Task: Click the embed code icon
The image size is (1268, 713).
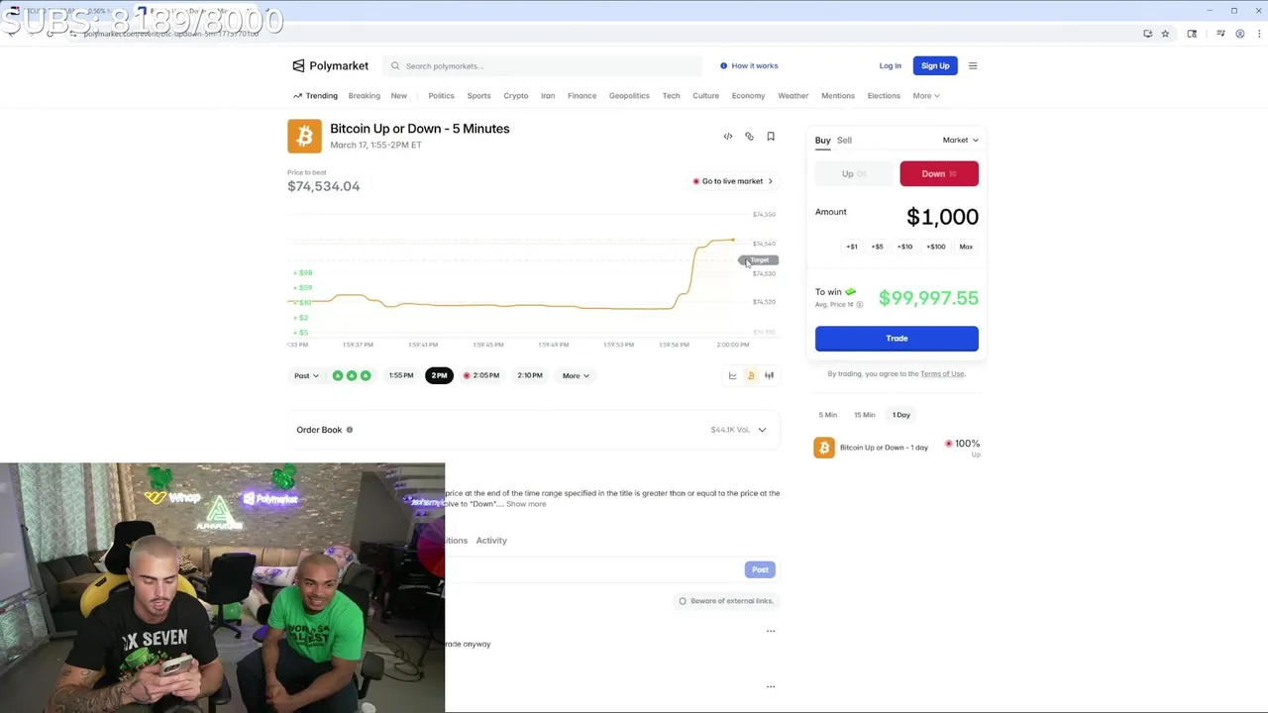Action: pos(728,137)
